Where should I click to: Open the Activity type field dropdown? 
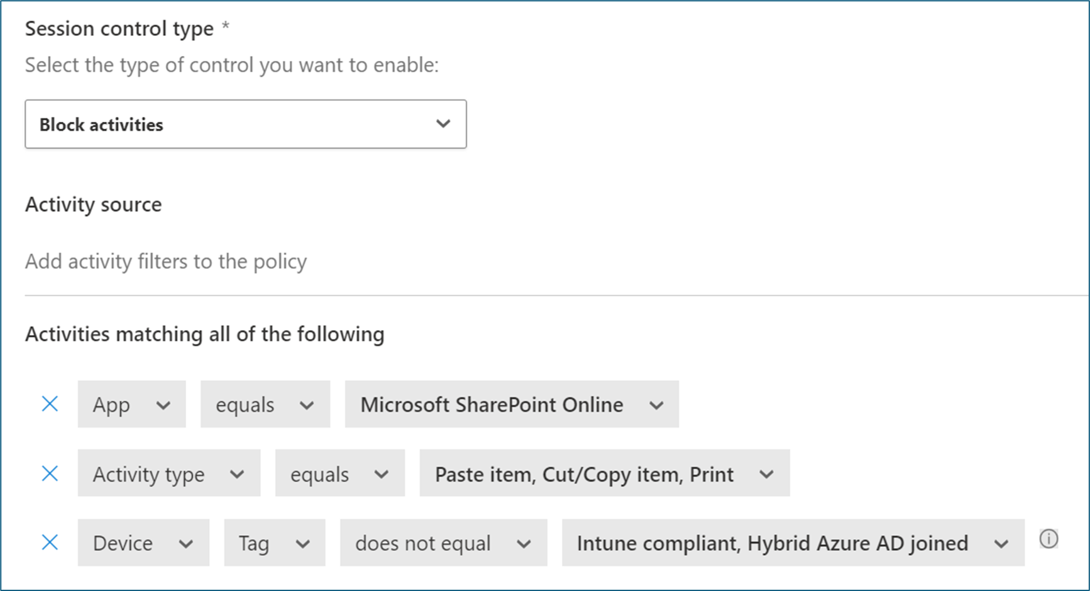tap(168, 473)
